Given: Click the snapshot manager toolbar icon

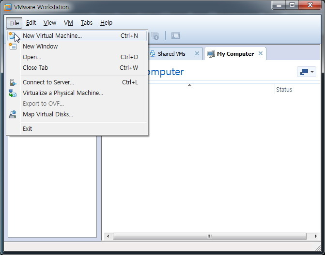Looking at the screenshot, I should (155, 36).
